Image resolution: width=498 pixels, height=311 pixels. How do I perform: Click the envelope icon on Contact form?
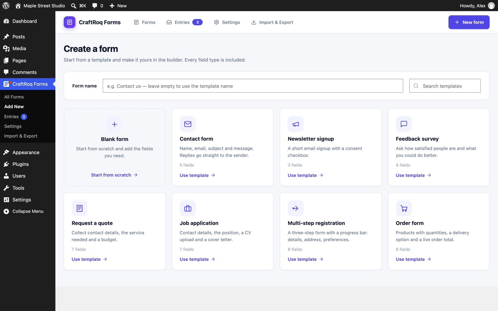(188, 124)
